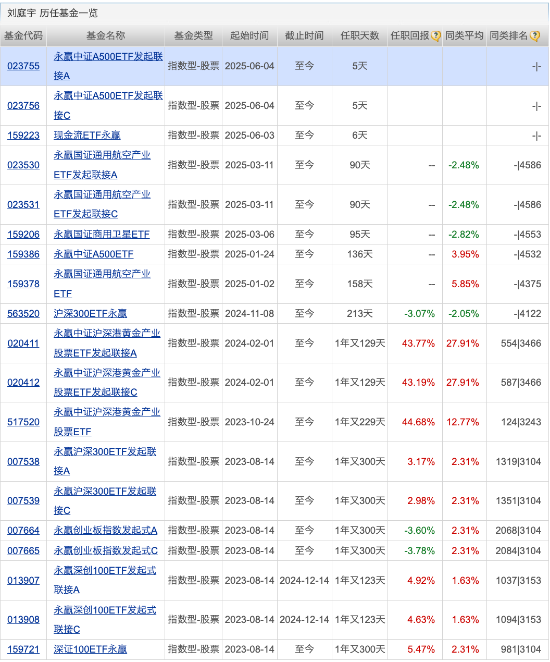Select the -3.07% return for 563520
The height and width of the screenshot is (662, 550).
tap(419, 314)
